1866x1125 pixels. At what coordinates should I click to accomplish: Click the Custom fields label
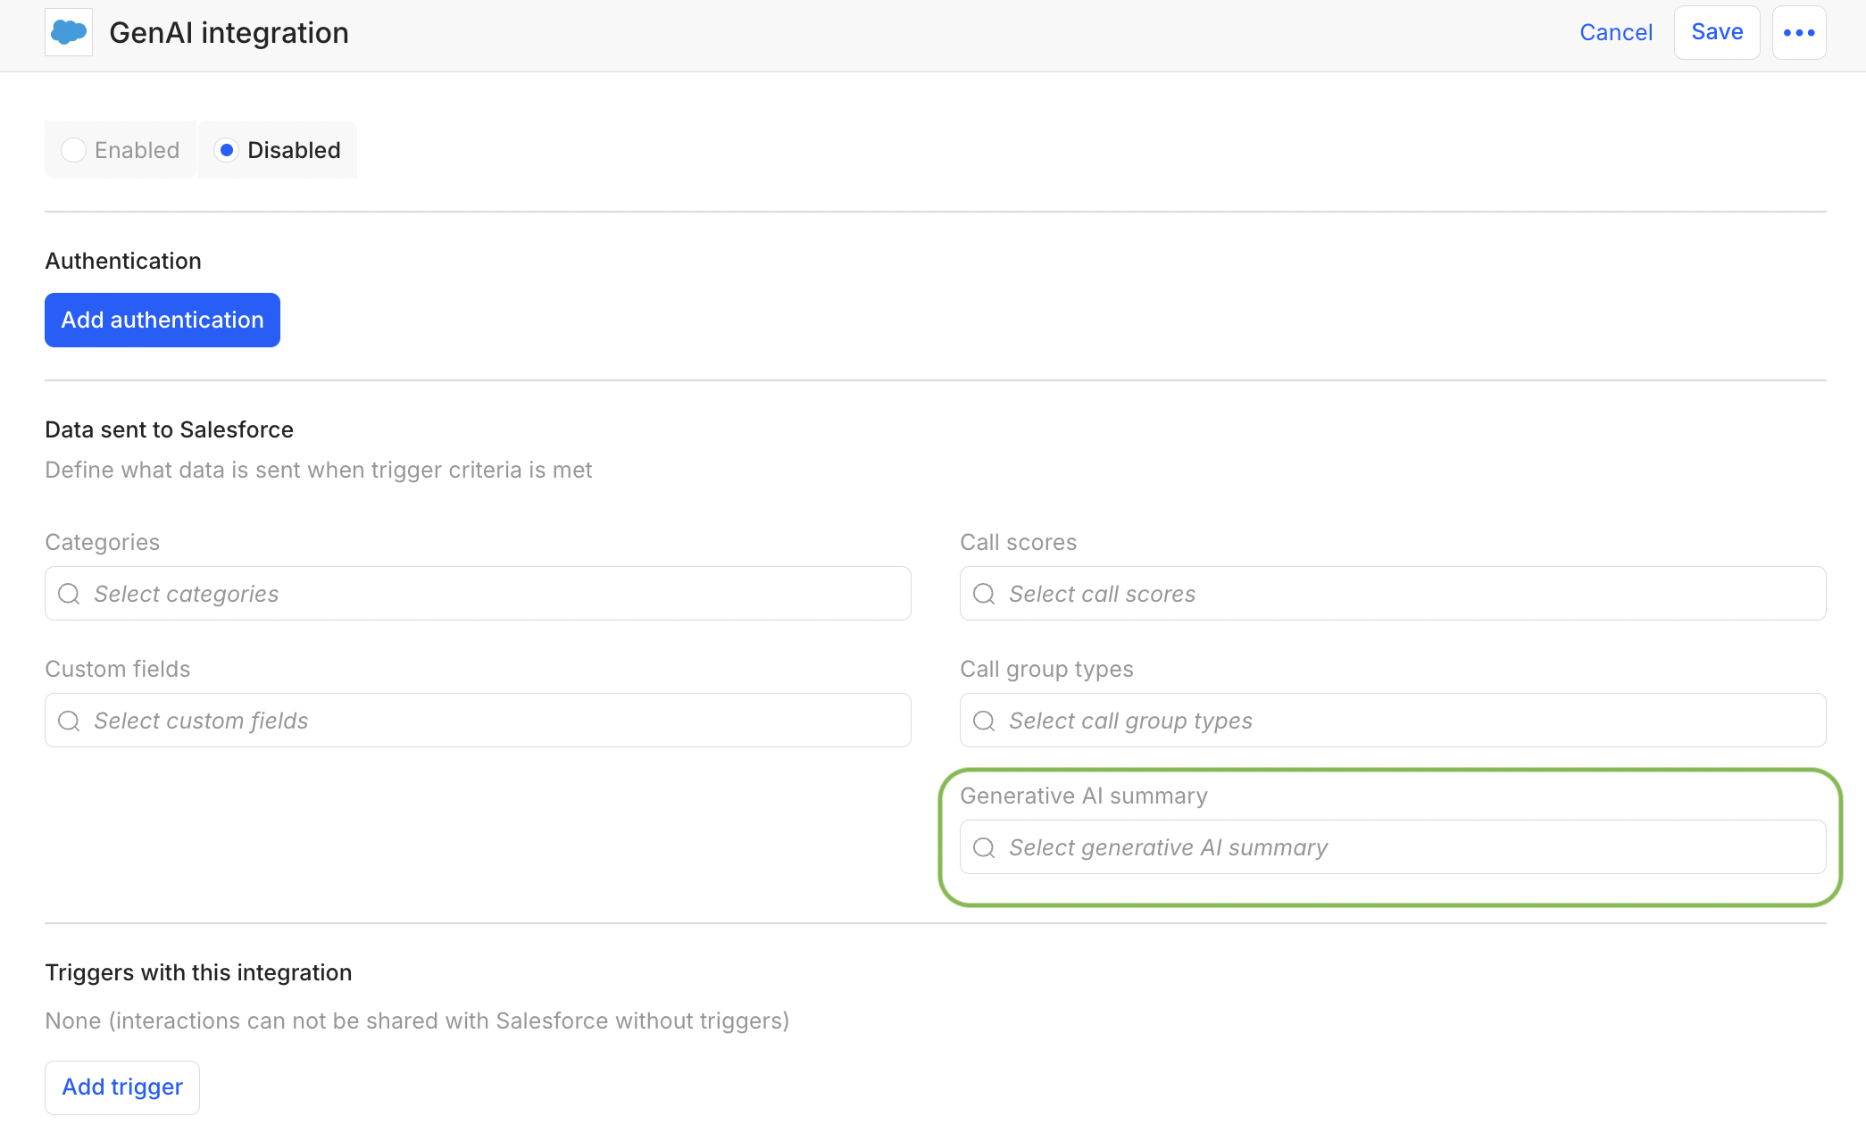[x=118, y=669]
